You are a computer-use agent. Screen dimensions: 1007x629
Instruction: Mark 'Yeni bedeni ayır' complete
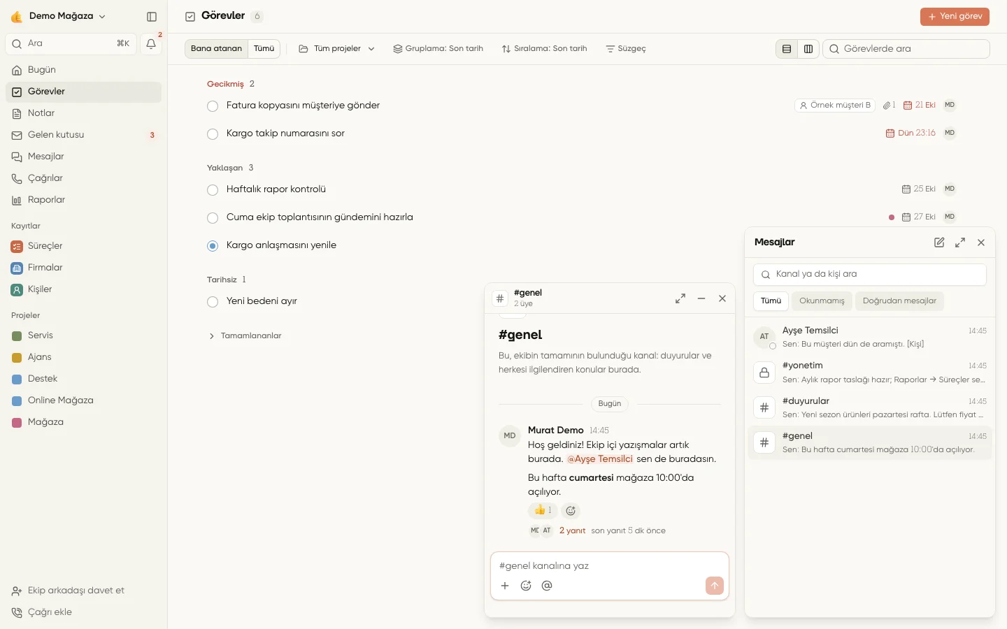click(213, 302)
